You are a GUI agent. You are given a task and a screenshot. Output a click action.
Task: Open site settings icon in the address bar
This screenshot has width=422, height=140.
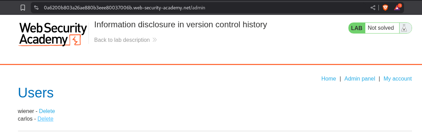[36, 8]
